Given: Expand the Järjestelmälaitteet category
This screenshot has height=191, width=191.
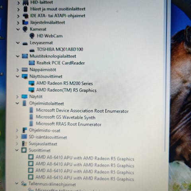Looking at the screenshot, I should (18, 23).
